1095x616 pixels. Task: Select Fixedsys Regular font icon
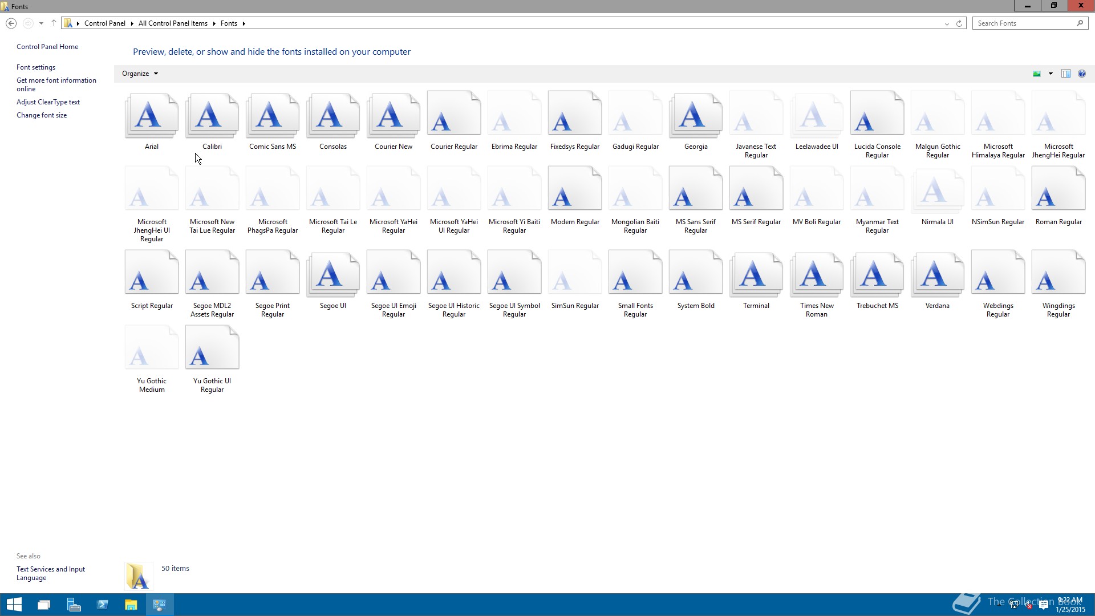pos(575,114)
